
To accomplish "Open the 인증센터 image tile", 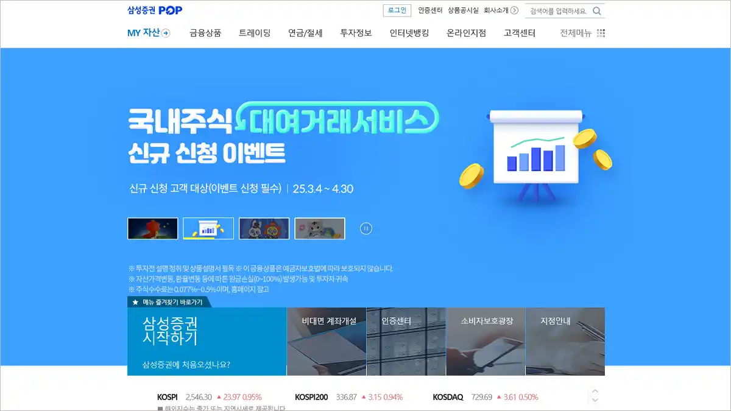I will [406, 341].
